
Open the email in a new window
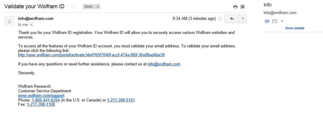tap(242, 7)
